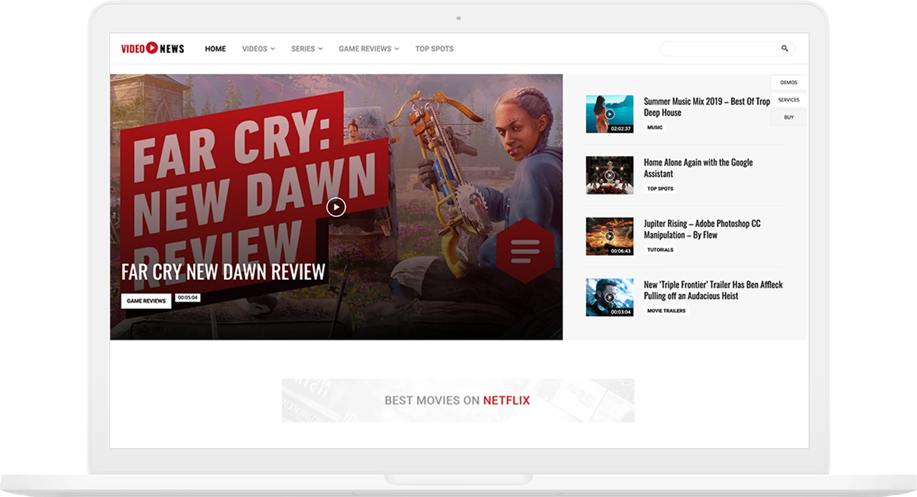Play the Triple Frontier trailer thumbnail
The image size is (917, 497).
(x=609, y=297)
